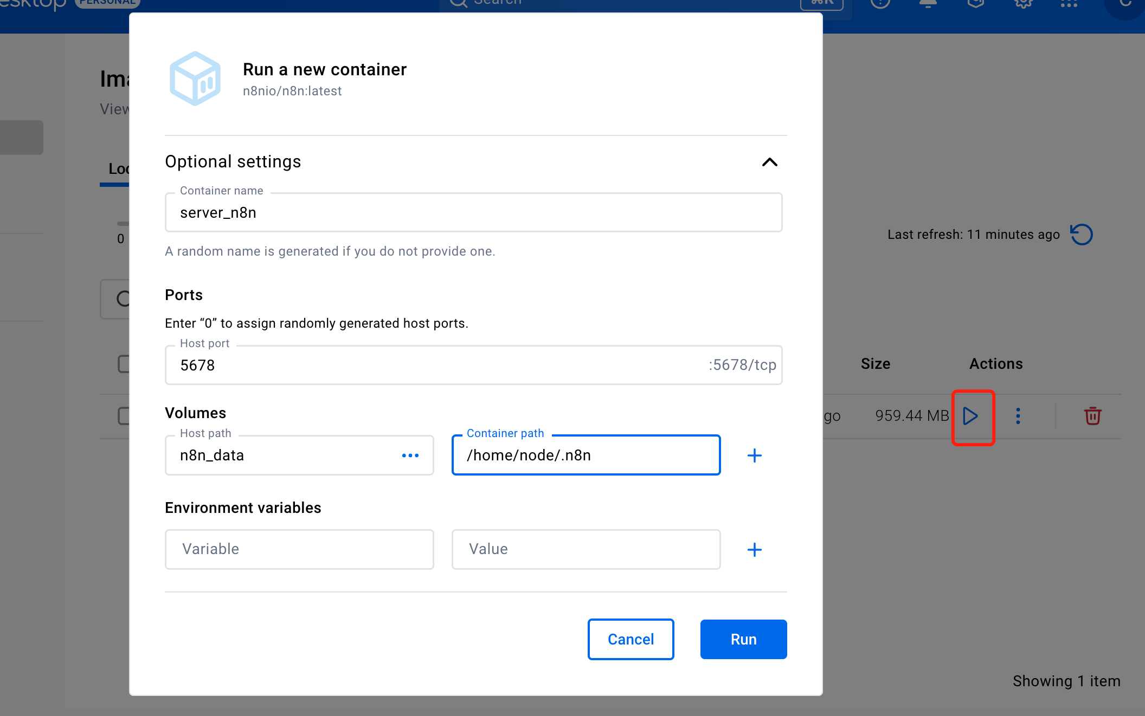This screenshot has height=716, width=1145.
Task: Click the environment Value field
Action: 586,549
